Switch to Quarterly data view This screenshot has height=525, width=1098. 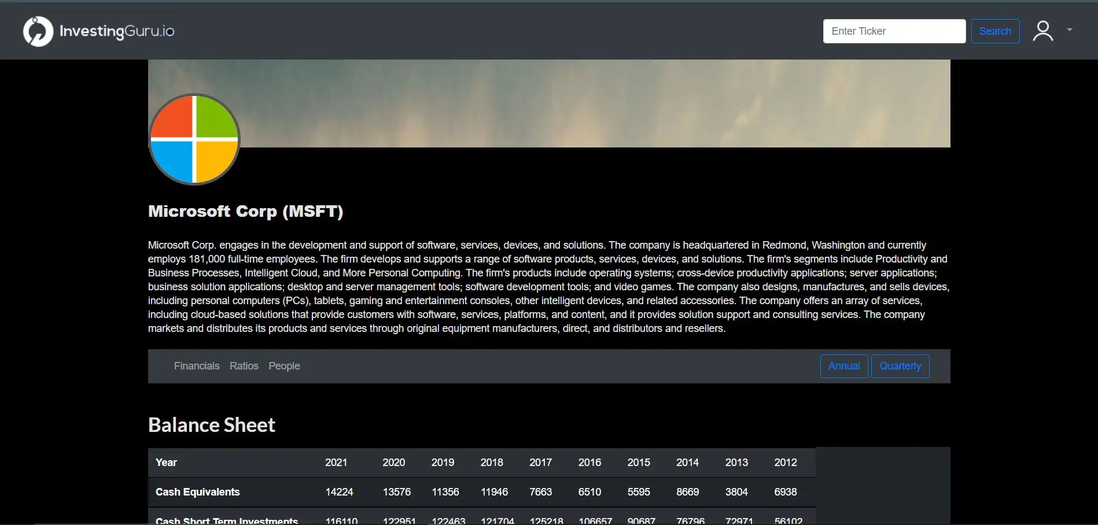point(900,366)
